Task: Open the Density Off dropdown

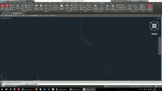Action: point(74,9)
